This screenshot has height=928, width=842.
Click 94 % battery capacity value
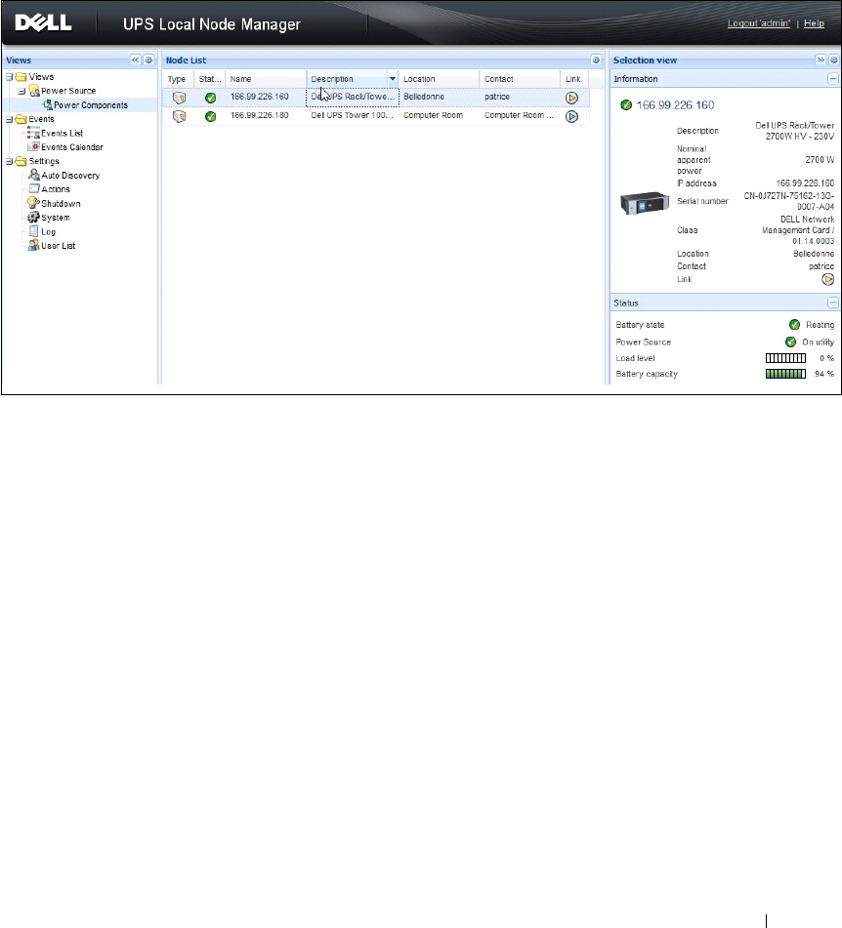tap(824, 374)
